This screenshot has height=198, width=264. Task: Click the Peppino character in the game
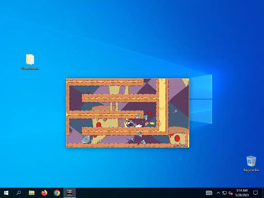[x=131, y=123]
